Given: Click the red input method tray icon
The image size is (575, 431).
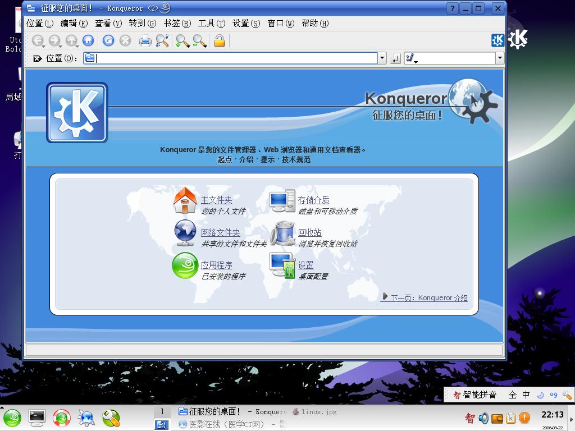Looking at the screenshot, I should pyautogui.click(x=470, y=418).
